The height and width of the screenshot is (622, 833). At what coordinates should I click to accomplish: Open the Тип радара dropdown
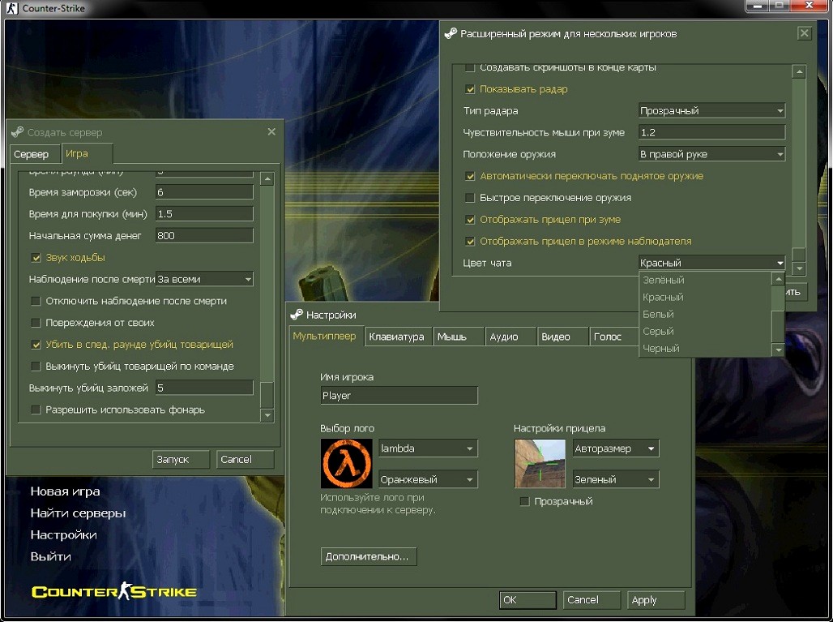click(711, 111)
